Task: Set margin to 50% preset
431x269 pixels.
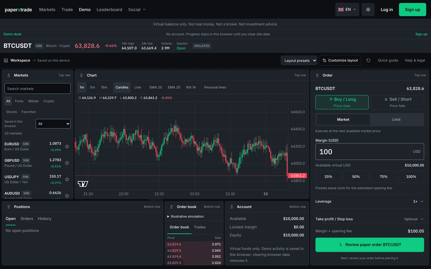Action: click(x=356, y=177)
